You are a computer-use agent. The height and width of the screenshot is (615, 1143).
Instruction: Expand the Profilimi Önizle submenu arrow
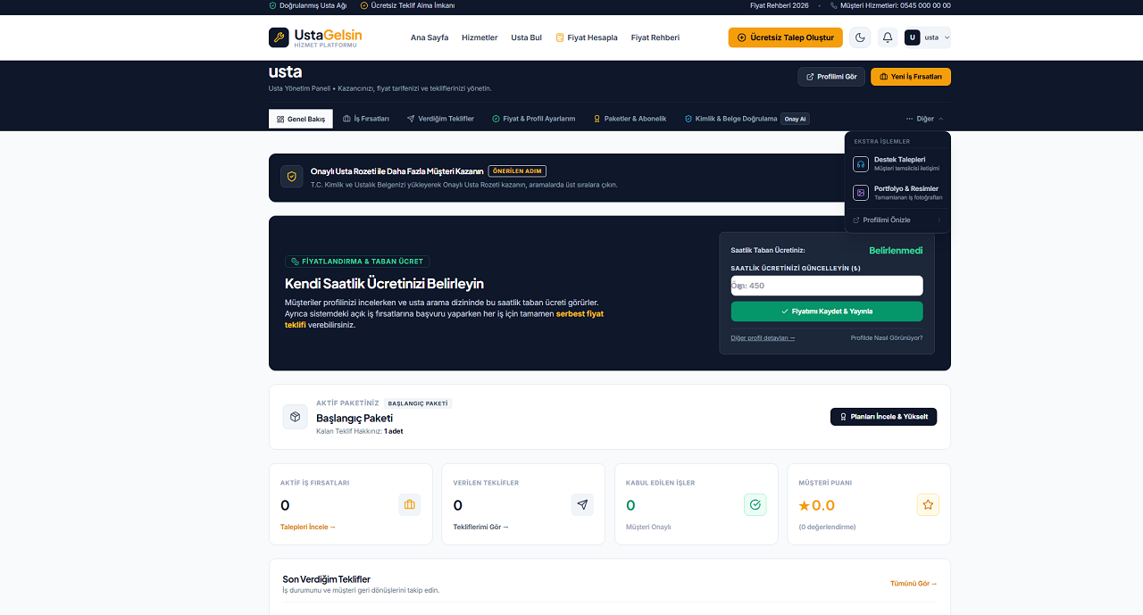coord(939,220)
